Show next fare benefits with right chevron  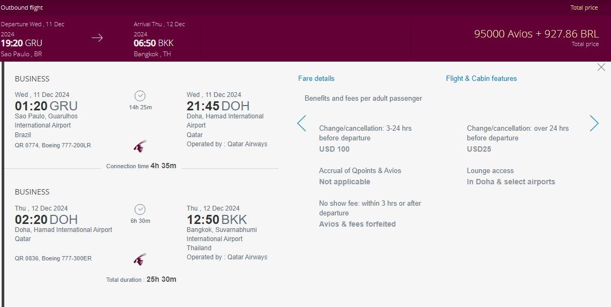click(x=594, y=123)
